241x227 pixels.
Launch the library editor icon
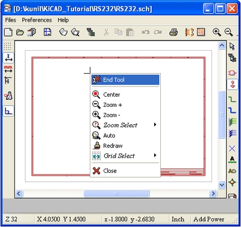[x=63, y=32]
